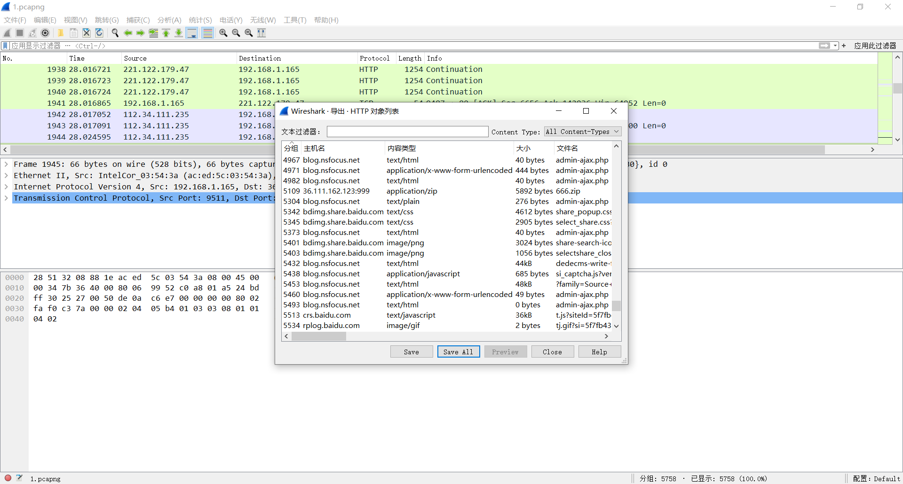This screenshot has height=484, width=903.
Task: Zoom in on packet list text
Action: (x=223, y=33)
